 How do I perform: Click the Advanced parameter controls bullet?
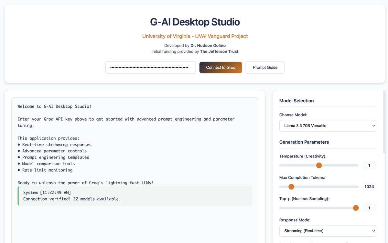point(52,151)
